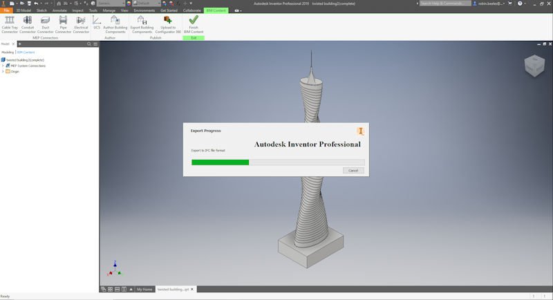Switch to the Annotate ribbon tab
This screenshot has height=300, width=553.
point(59,10)
